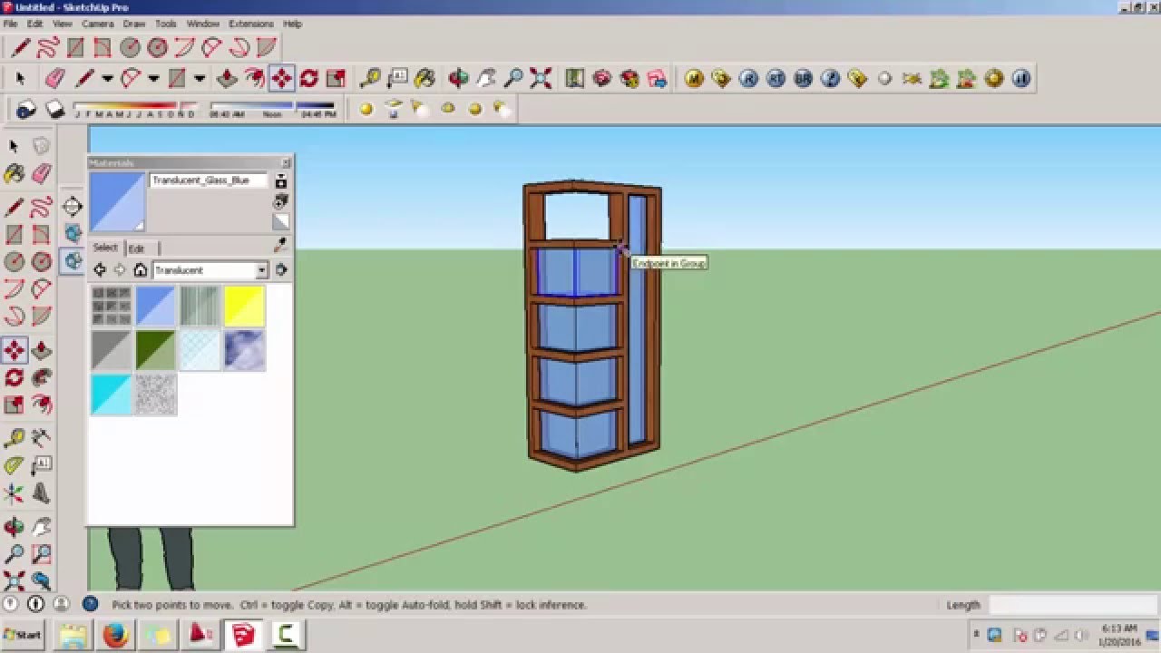Select the Push/Pull tool in the top toolbar row
This screenshot has width=1161, height=653.
coord(228,79)
